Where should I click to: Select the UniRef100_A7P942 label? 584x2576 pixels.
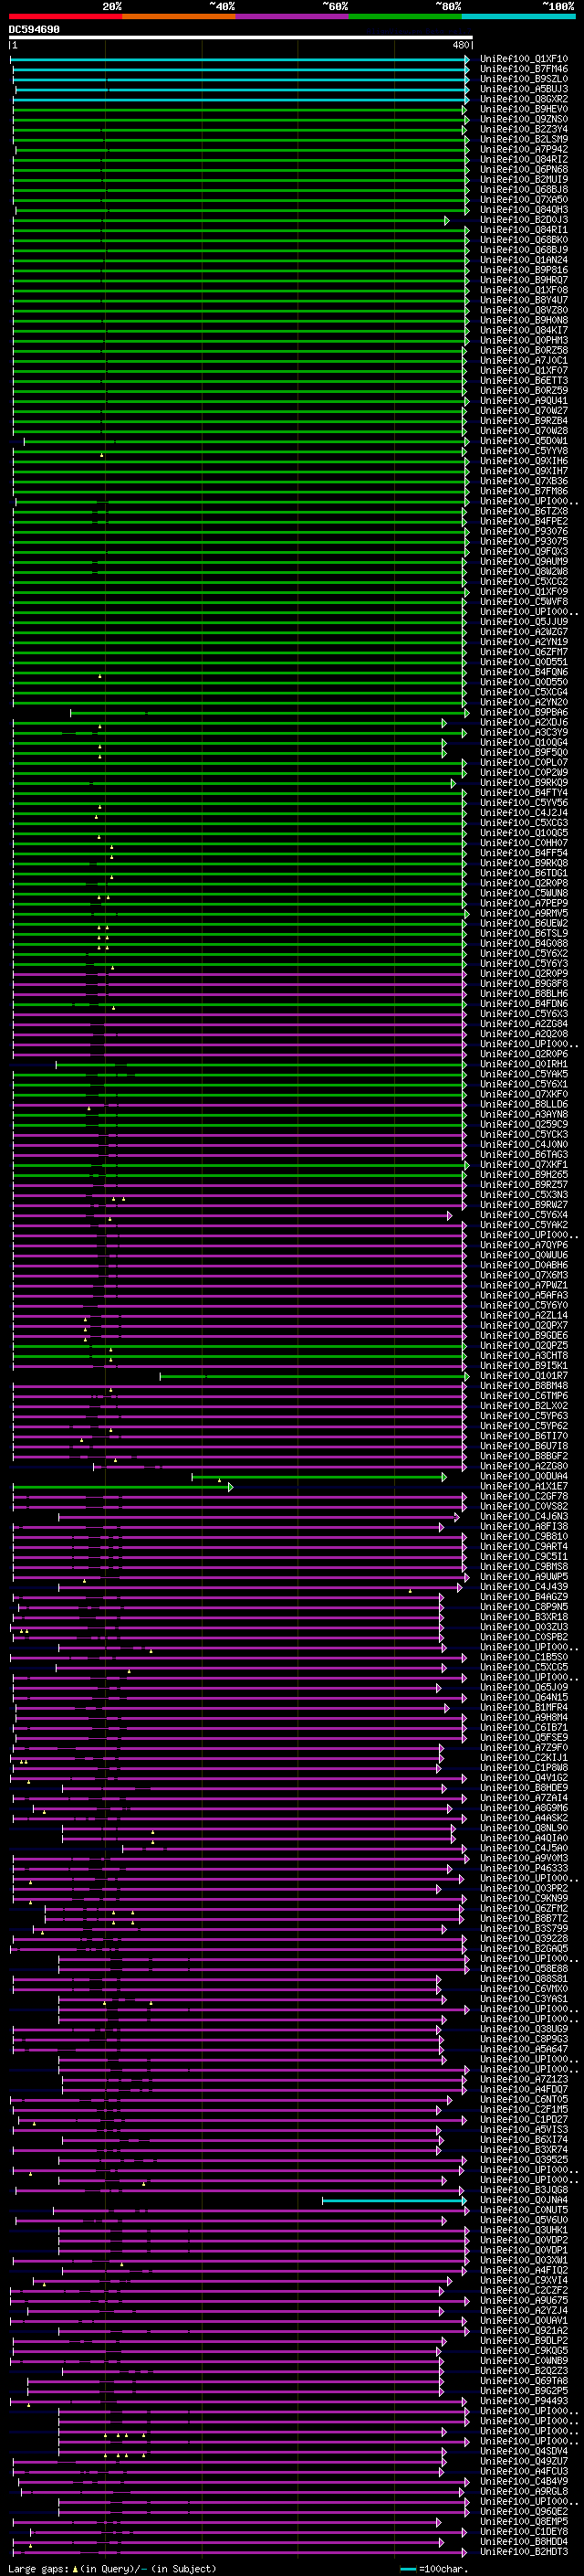523,149
